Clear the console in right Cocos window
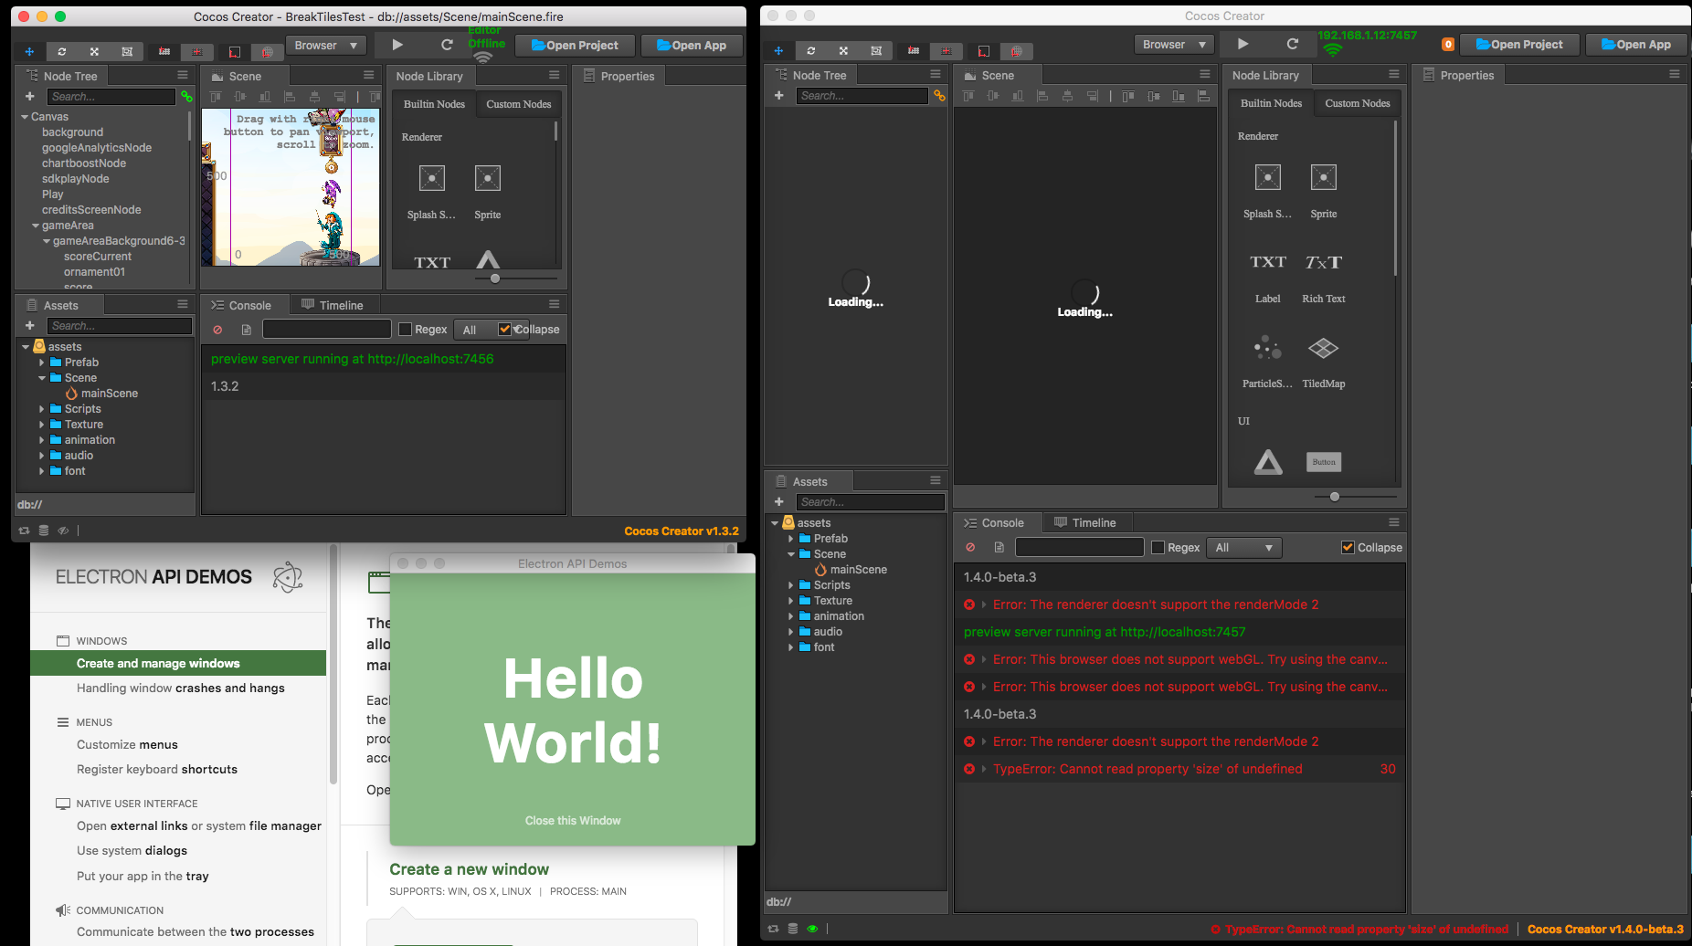 970,548
